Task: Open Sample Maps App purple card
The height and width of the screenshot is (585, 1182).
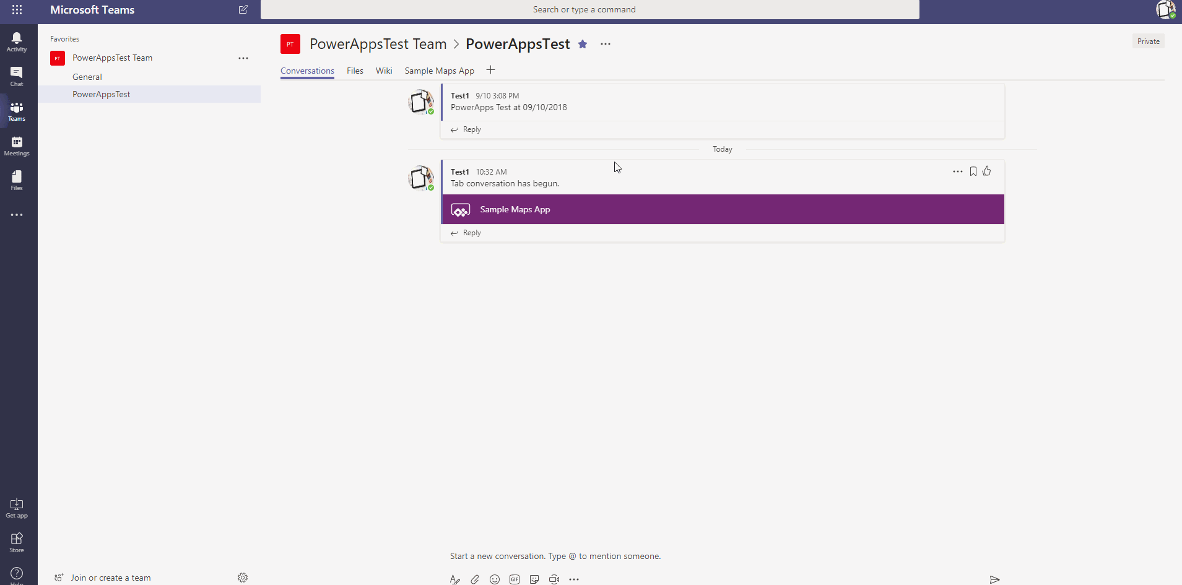Action: pyautogui.click(x=723, y=209)
